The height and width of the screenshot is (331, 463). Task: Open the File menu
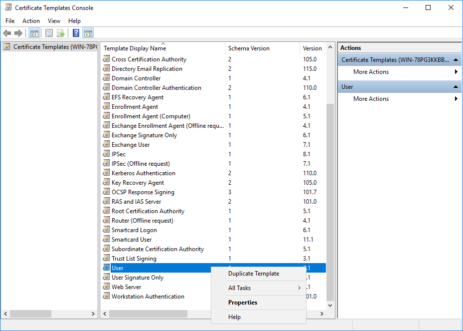click(10, 20)
